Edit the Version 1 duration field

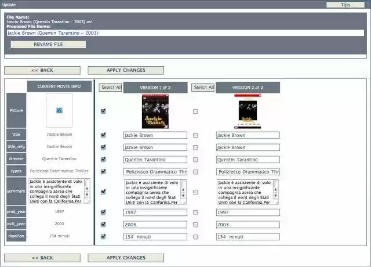pos(155,237)
